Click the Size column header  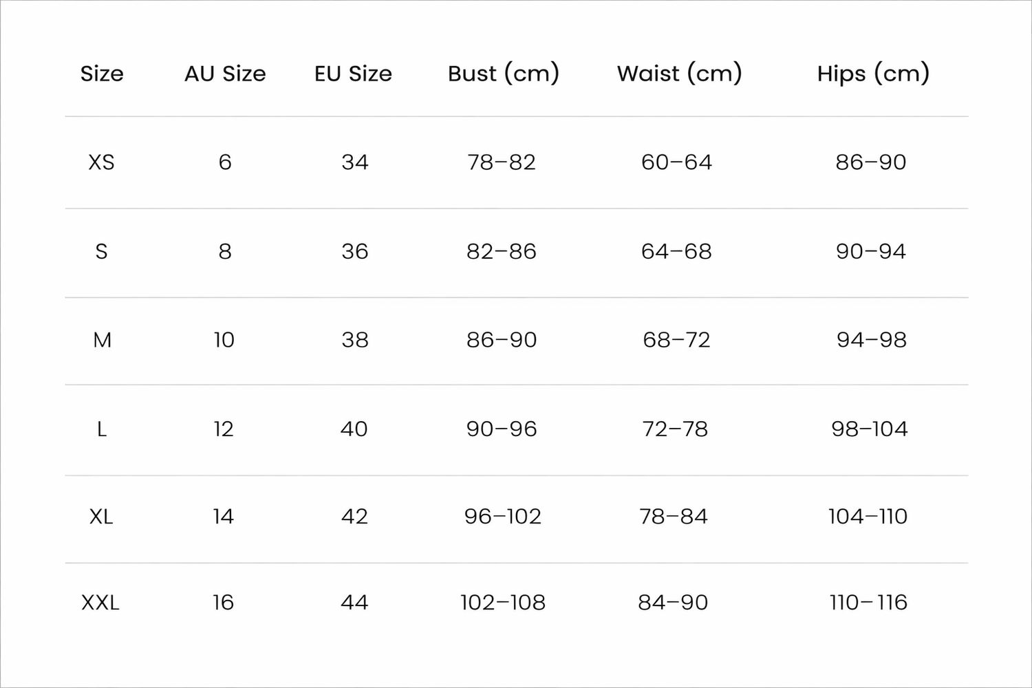pos(102,74)
